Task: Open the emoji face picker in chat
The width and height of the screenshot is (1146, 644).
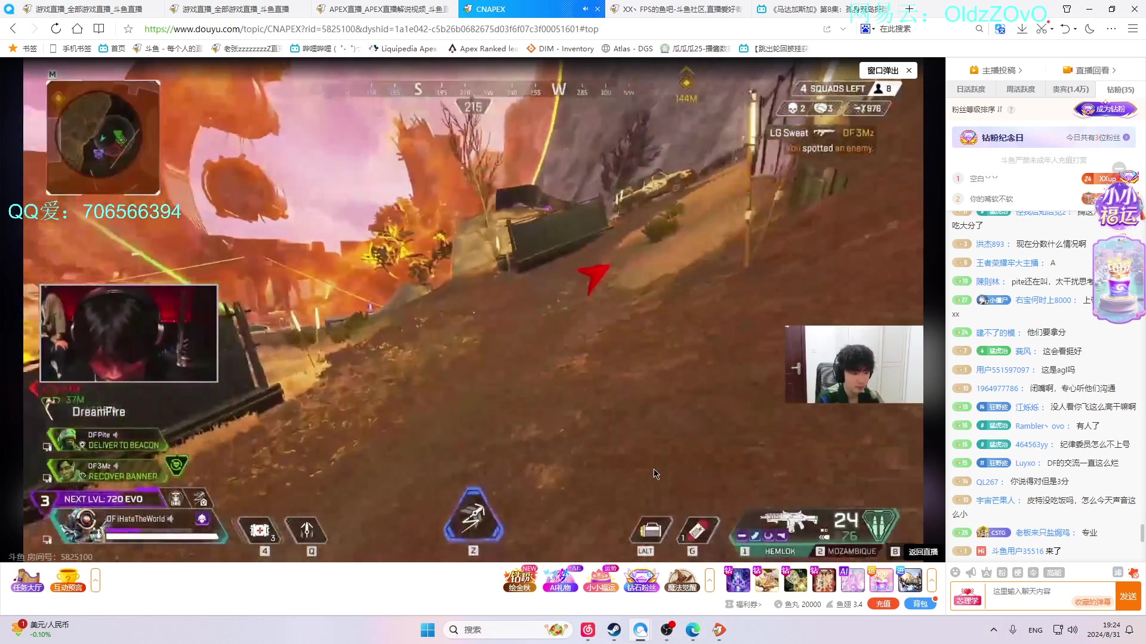Action: (x=955, y=572)
